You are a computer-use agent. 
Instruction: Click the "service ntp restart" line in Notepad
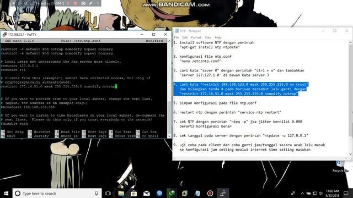(227, 112)
